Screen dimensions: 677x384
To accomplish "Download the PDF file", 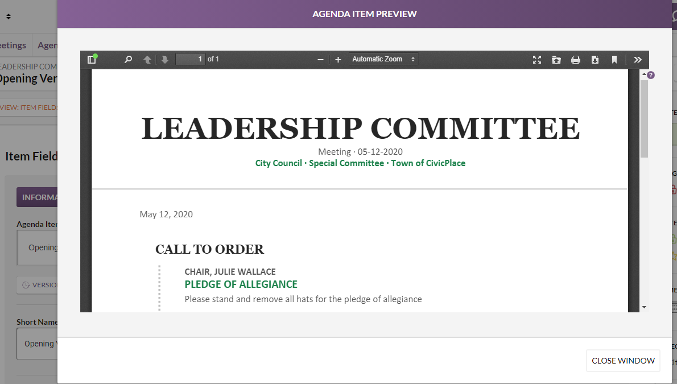I will coord(595,60).
